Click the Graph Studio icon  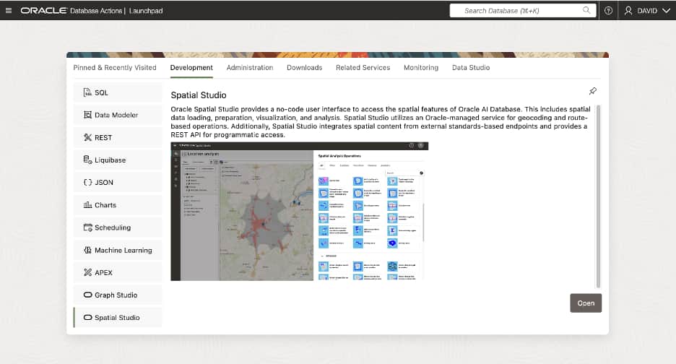coord(87,295)
